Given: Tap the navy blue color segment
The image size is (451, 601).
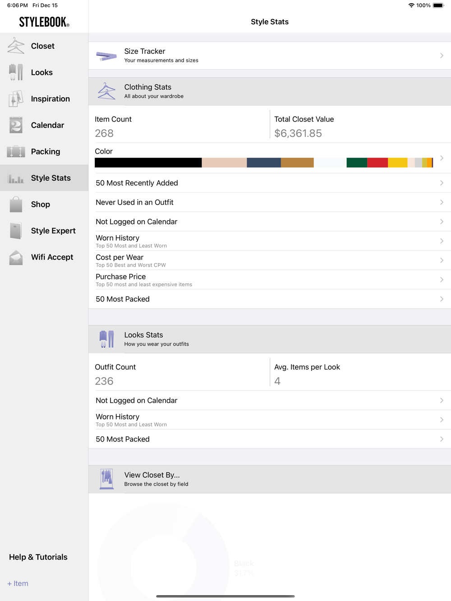Looking at the screenshot, I should click(x=264, y=163).
